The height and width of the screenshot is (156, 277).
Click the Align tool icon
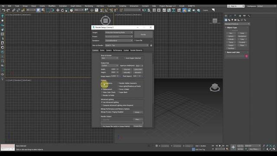(149, 10)
